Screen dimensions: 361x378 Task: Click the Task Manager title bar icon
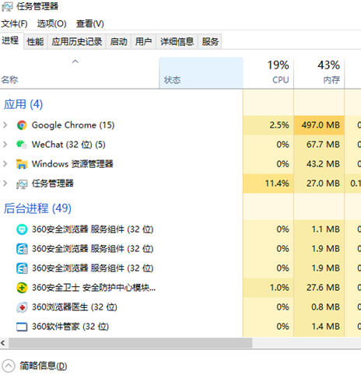click(x=7, y=6)
